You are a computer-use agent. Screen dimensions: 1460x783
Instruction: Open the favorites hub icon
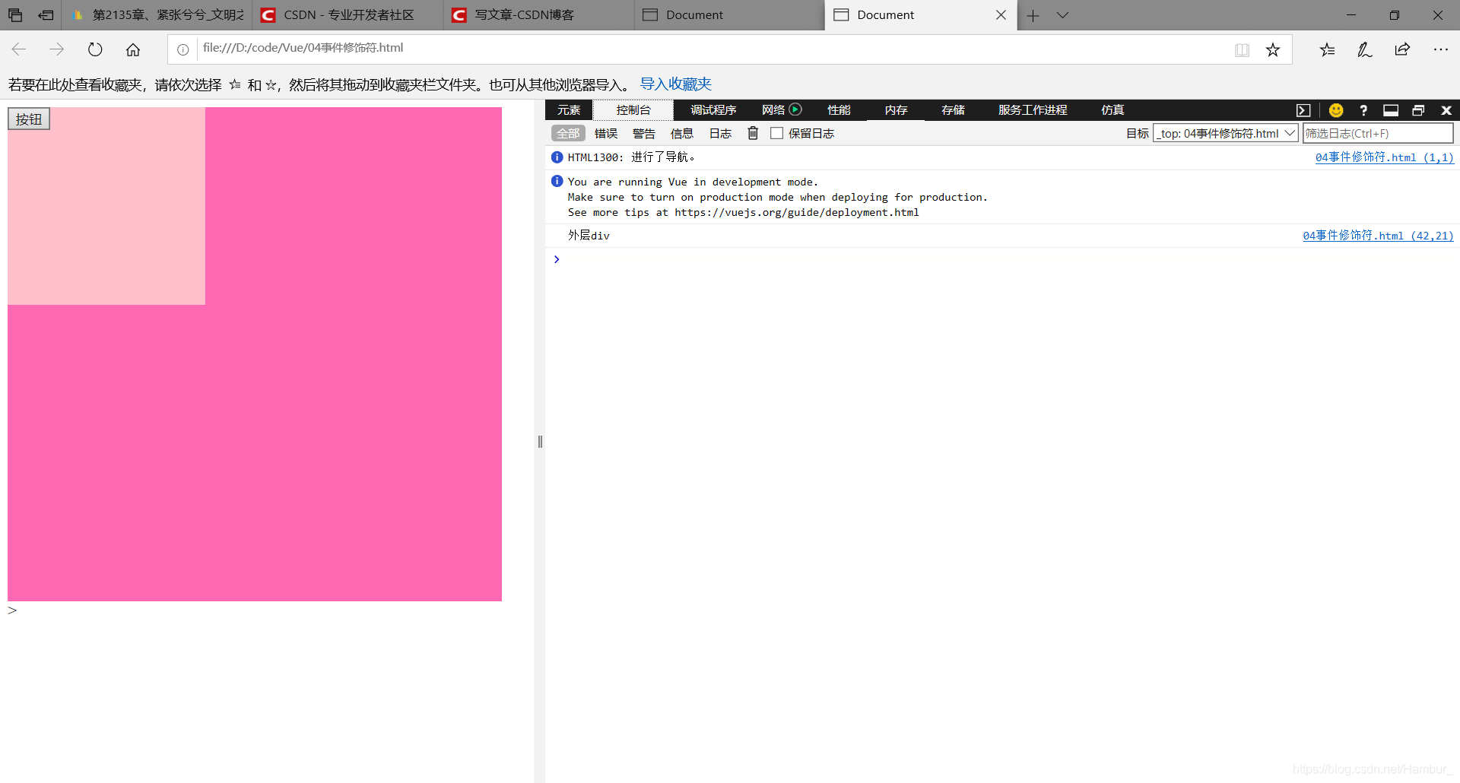click(1327, 49)
